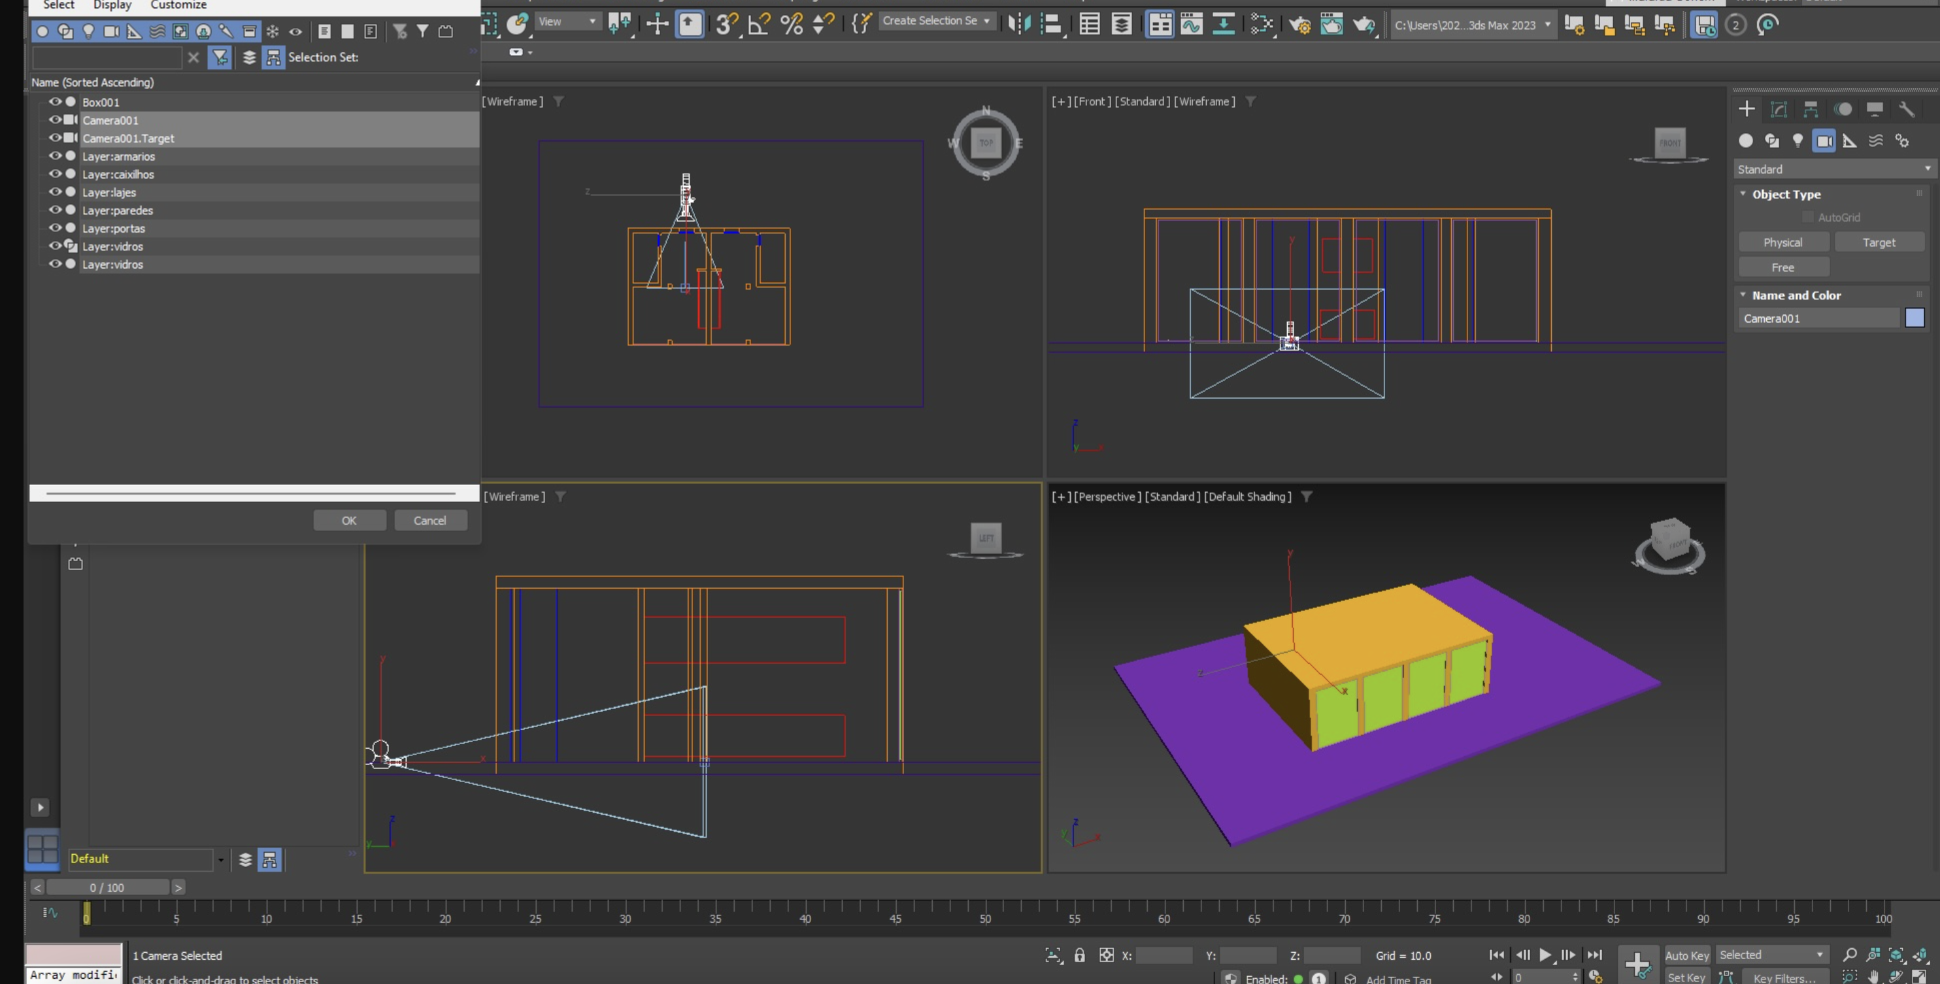Open the Create panel plus tab

pos(1747,109)
